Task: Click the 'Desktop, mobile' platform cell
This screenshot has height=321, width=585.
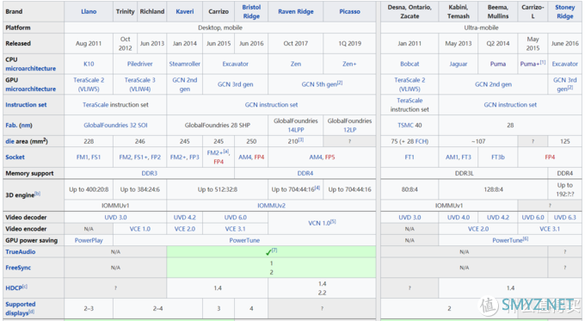Action: pos(220,28)
